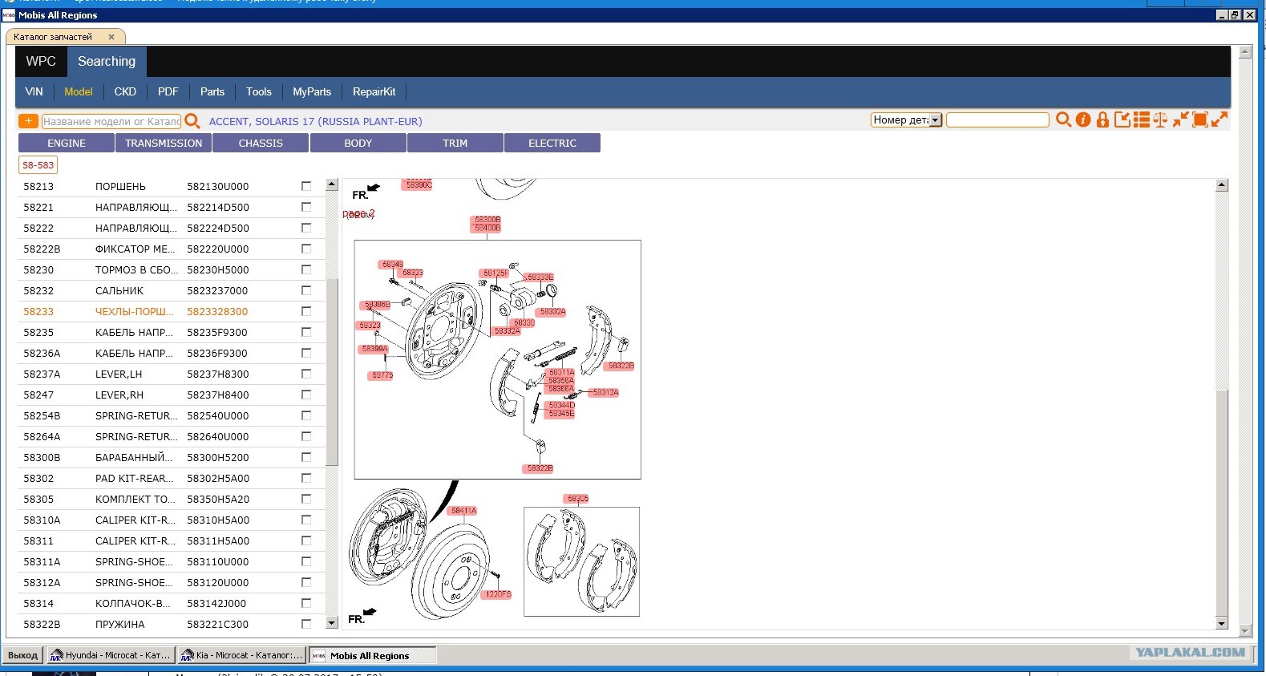1266x676 pixels.
Task: Open the MyParts menu
Action: pyautogui.click(x=312, y=91)
